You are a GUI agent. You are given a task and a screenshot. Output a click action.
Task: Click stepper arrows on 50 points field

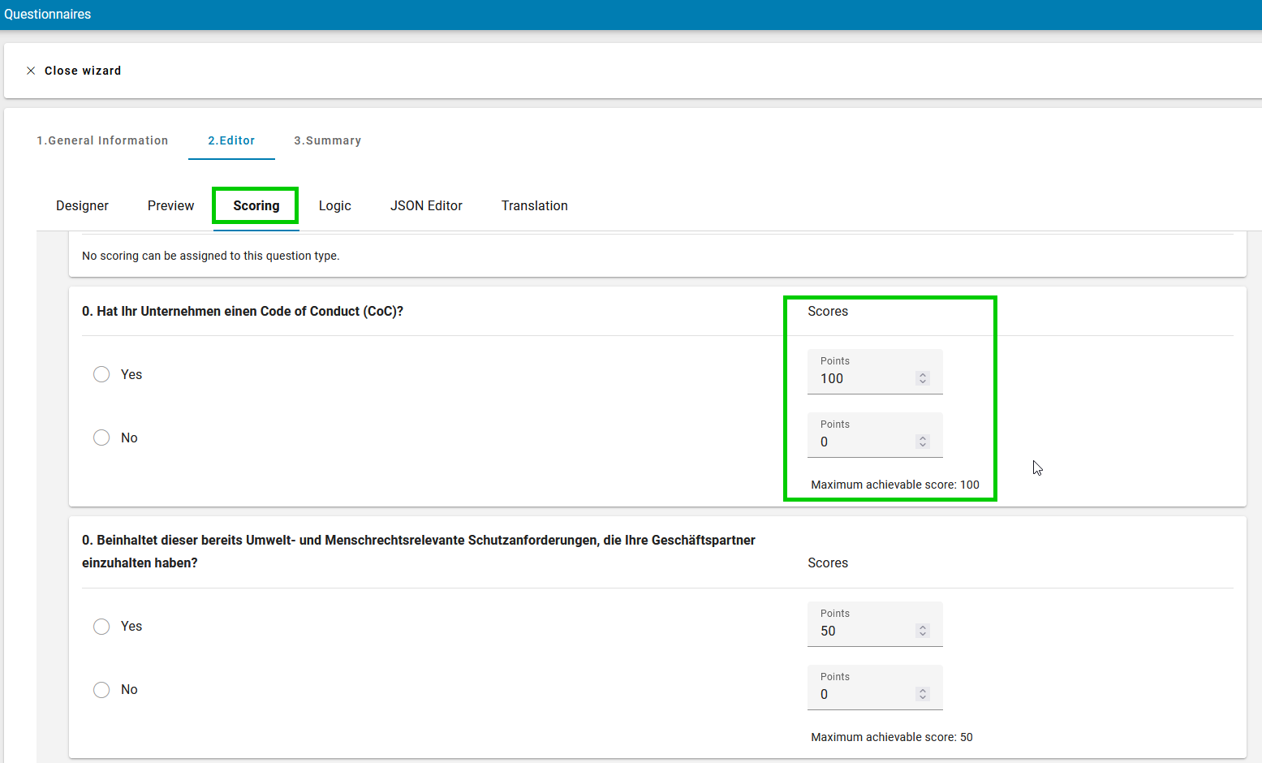tap(922, 631)
